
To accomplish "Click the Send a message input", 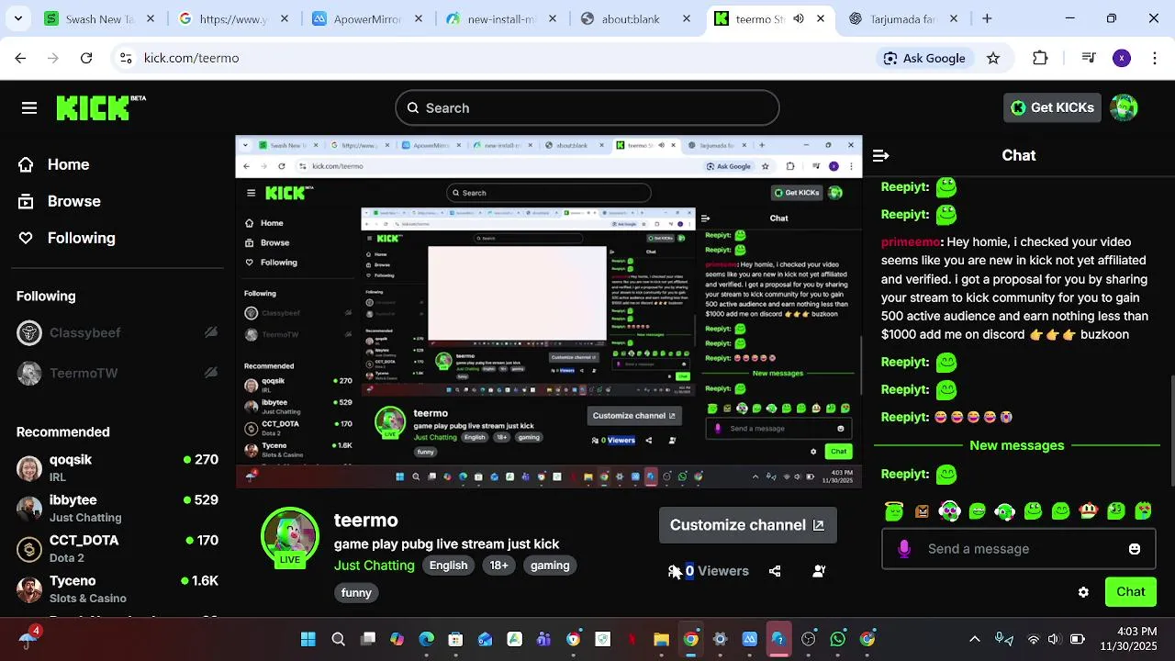I will 1018,549.
